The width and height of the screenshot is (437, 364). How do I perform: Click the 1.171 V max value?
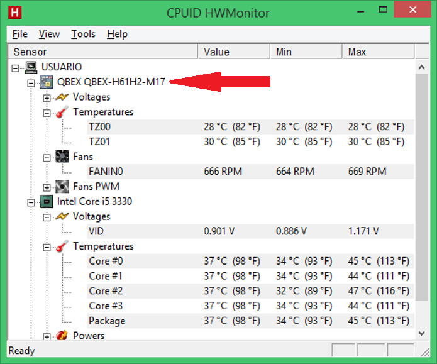pos(363,231)
